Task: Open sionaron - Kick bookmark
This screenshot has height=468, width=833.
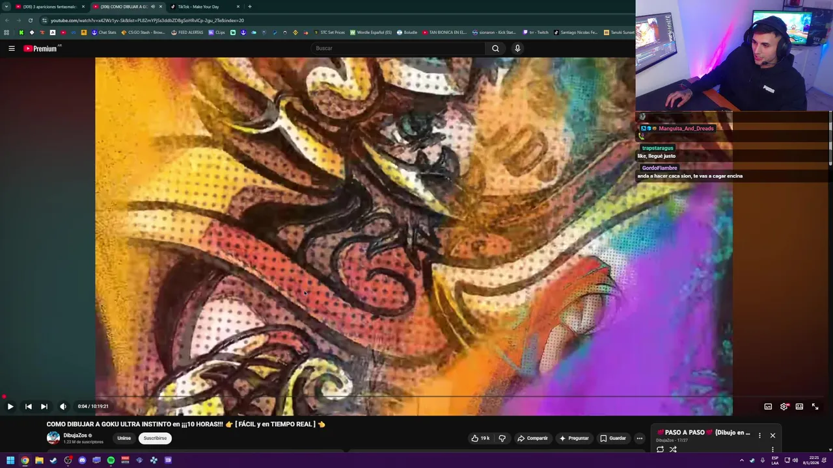Action: click(494, 32)
